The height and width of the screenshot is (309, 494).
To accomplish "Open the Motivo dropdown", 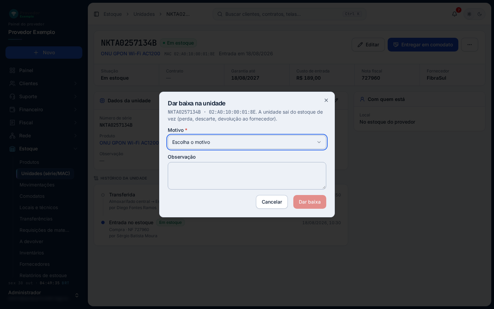I will tap(247, 142).
